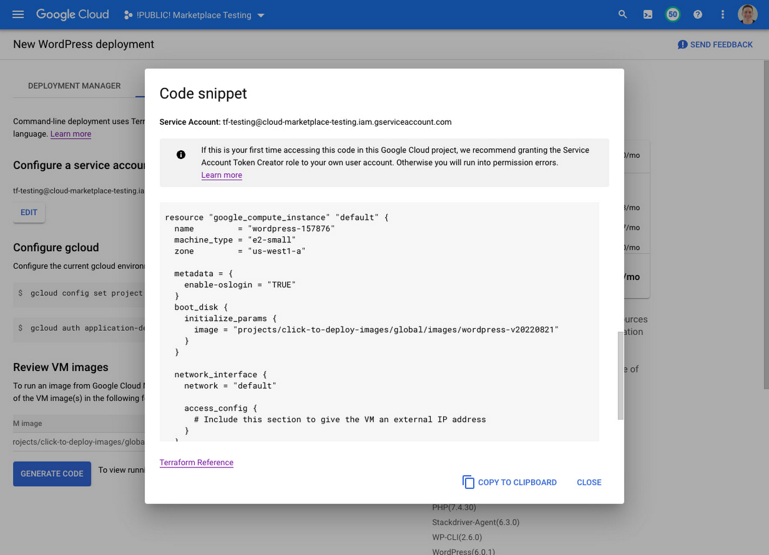769x555 pixels.
Task: Click the 'gcloud config set project' command
Action: click(x=86, y=293)
